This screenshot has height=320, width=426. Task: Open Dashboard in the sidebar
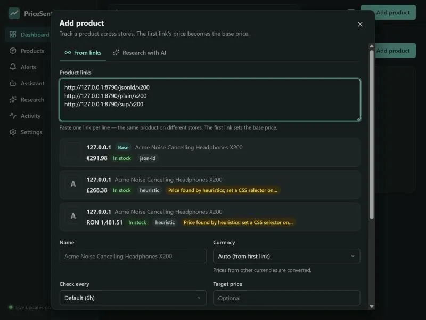[x=28, y=35]
